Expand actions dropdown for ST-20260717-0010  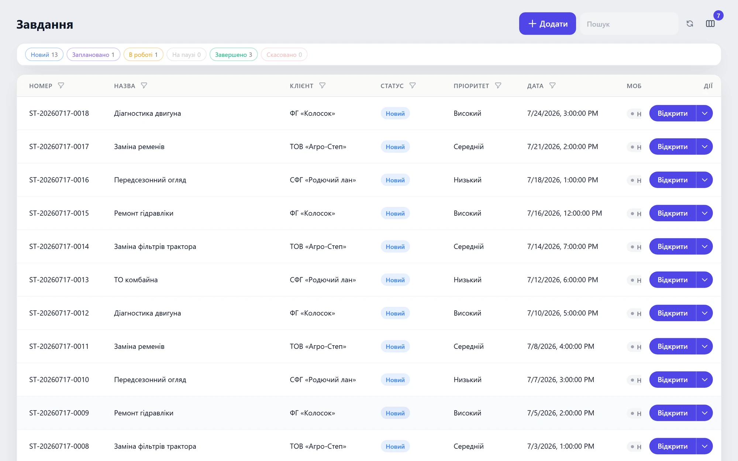[x=704, y=379]
